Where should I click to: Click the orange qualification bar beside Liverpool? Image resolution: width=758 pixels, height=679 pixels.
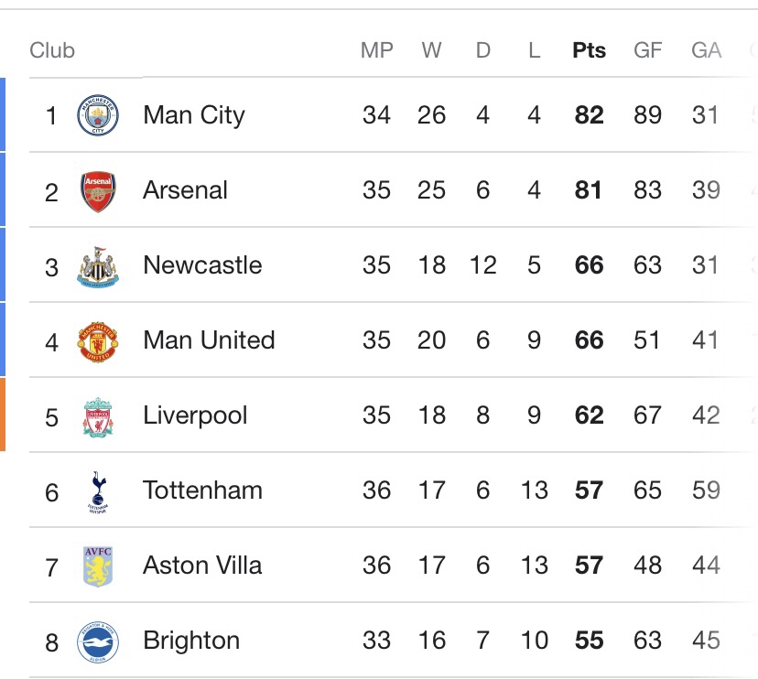pos(3,415)
